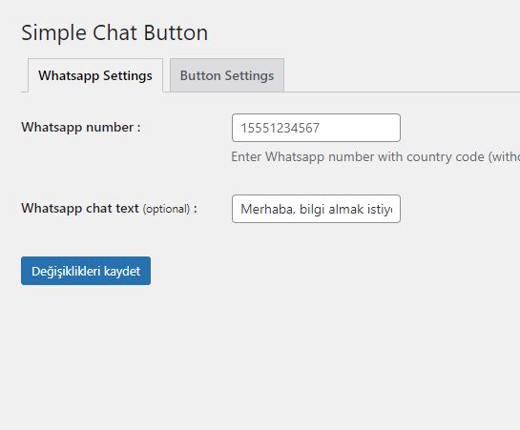The image size is (520, 430).
Task: Click the "(optional)" text
Action: (166, 209)
